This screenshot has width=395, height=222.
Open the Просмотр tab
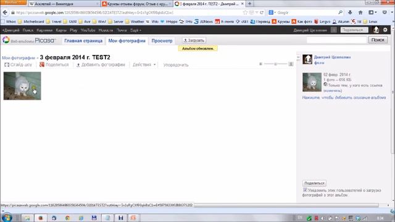point(162,41)
